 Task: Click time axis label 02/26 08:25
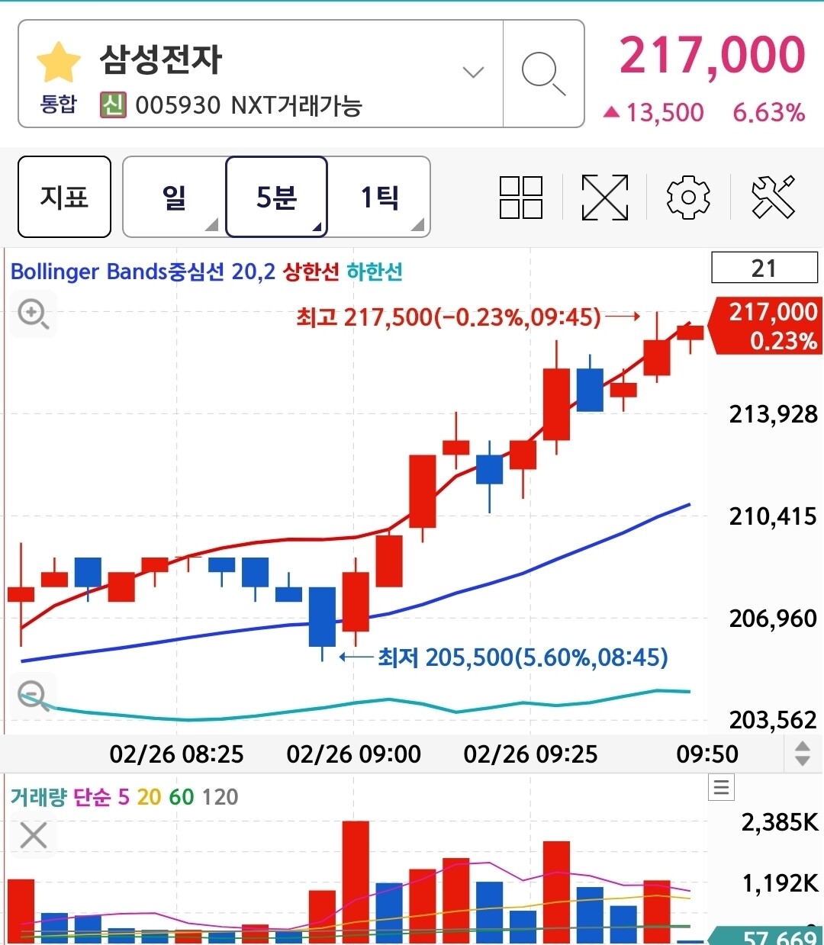tap(176, 754)
